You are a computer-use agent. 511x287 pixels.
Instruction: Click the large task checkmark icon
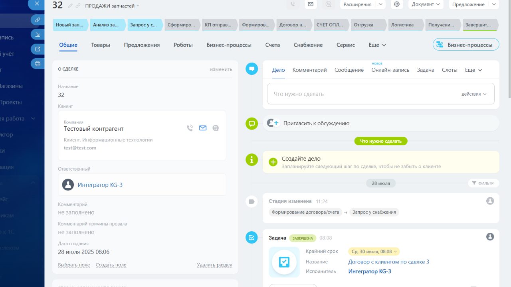point(284,262)
